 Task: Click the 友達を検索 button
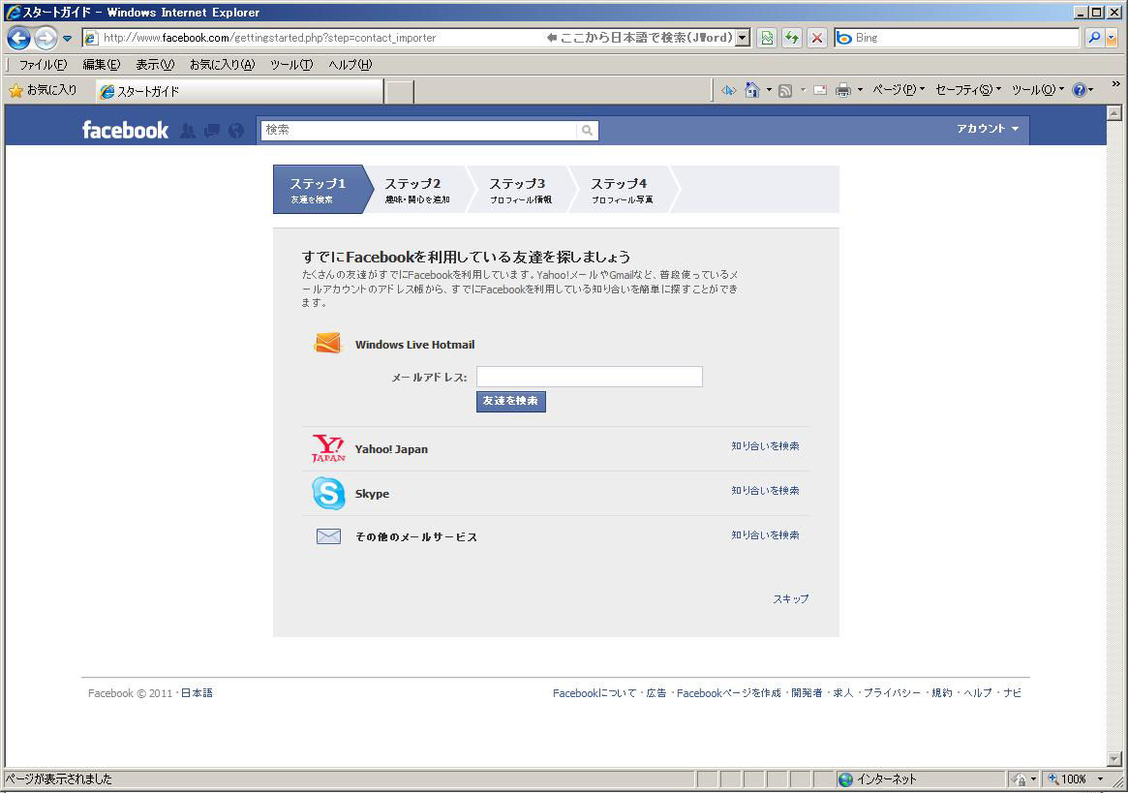pos(511,402)
